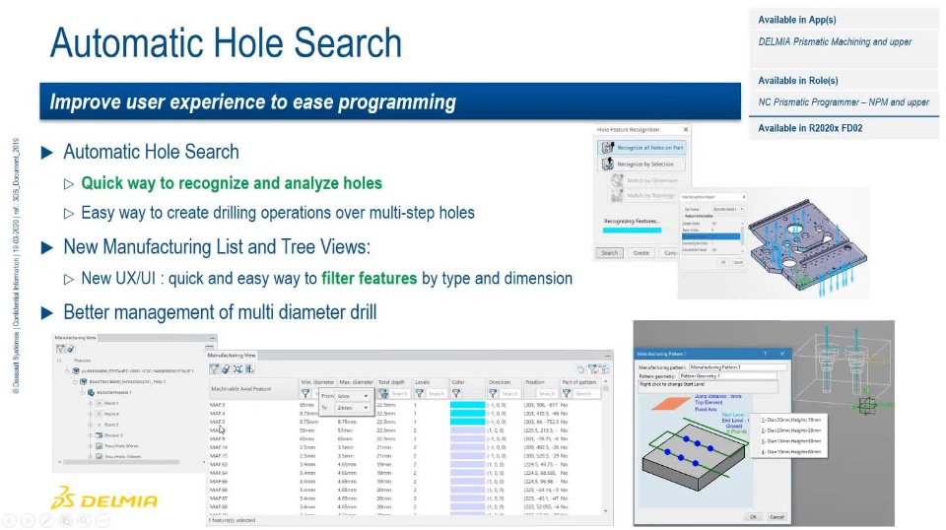Click OK in Manufacturing Pattern dialog

pyautogui.click(x=752, y=517)
